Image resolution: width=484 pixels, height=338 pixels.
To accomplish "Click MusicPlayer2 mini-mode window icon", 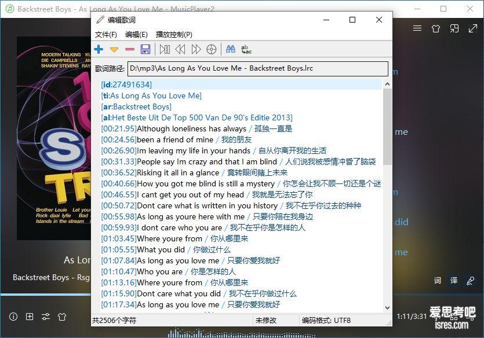I will pos(454,28).
